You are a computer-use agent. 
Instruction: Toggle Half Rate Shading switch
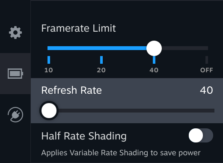[201, 136]
